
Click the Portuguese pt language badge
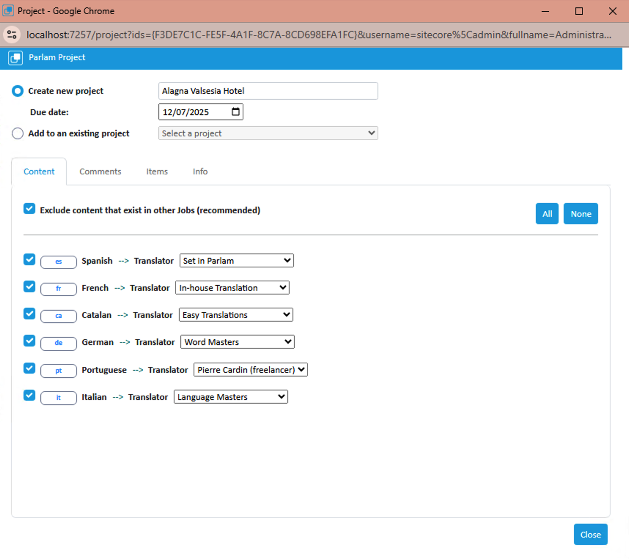[58, 371]
